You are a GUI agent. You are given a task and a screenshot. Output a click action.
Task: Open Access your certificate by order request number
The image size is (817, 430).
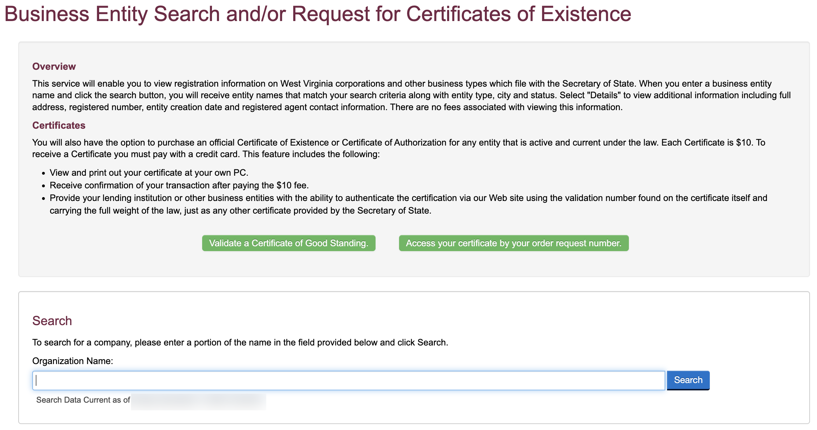click(513, 243)
